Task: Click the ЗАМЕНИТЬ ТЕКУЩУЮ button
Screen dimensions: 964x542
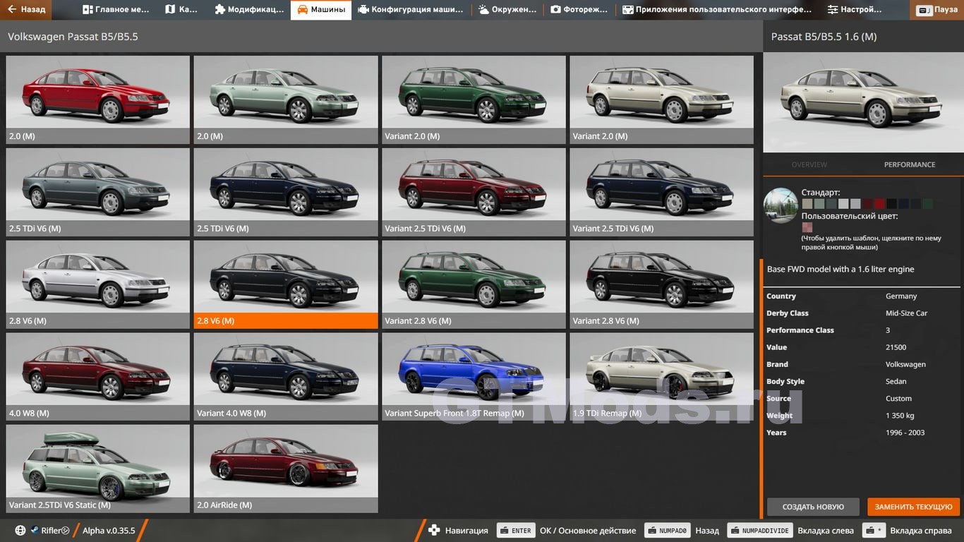Action: [914, 507]
